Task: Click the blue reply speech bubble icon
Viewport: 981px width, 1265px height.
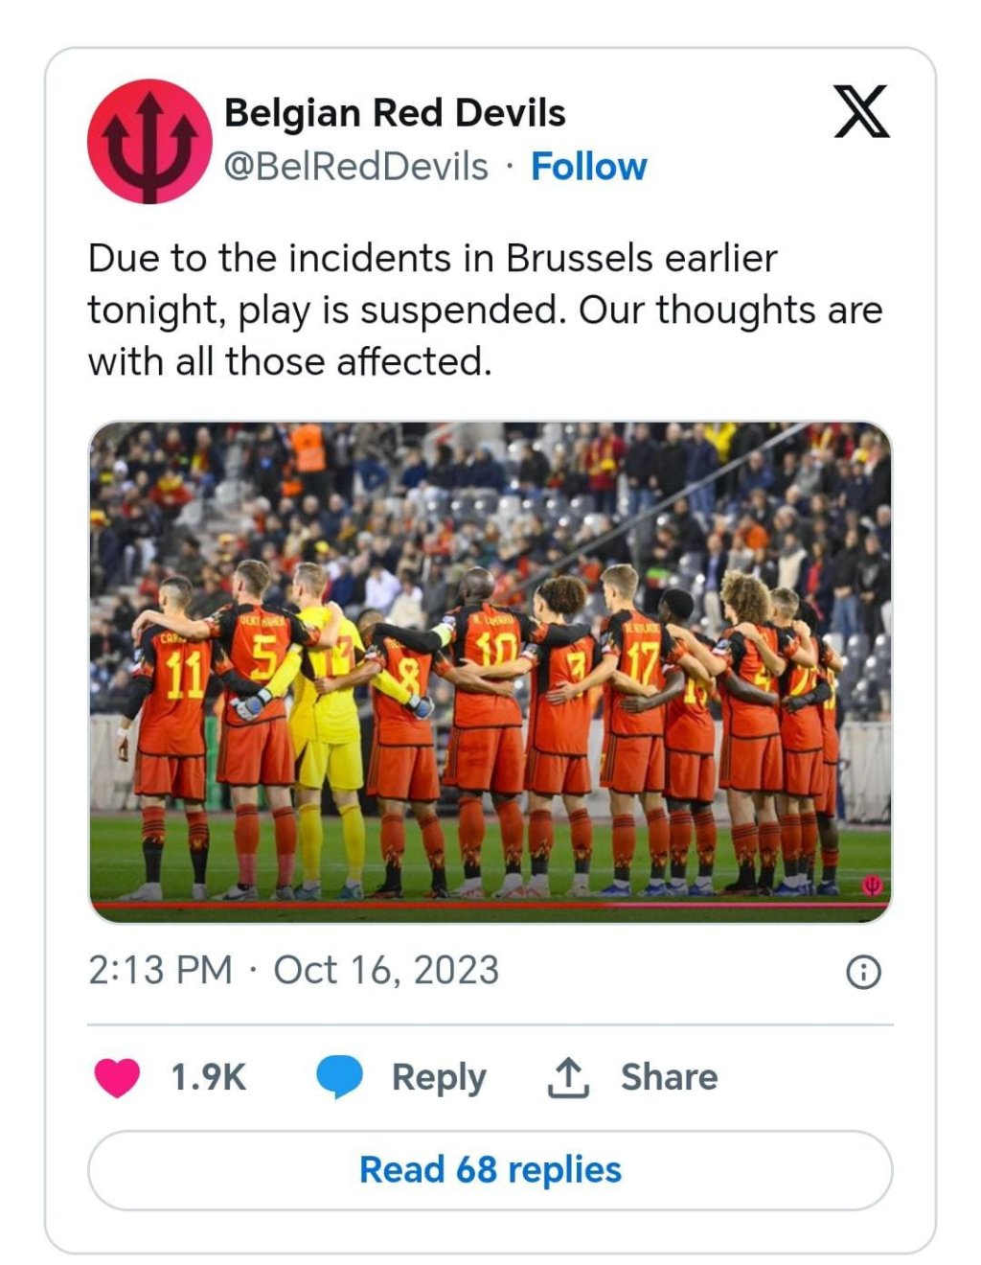Action: click(340, 1077)
